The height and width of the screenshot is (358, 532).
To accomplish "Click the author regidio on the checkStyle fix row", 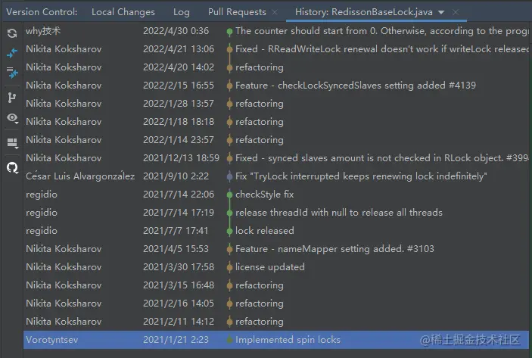I will 42,195.
